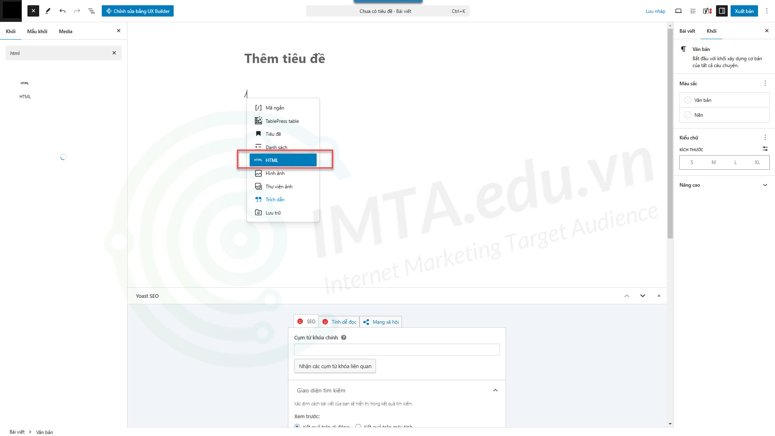
Task: Open the preview device icon
Action: pyautogui.click(x=678, y=11)
